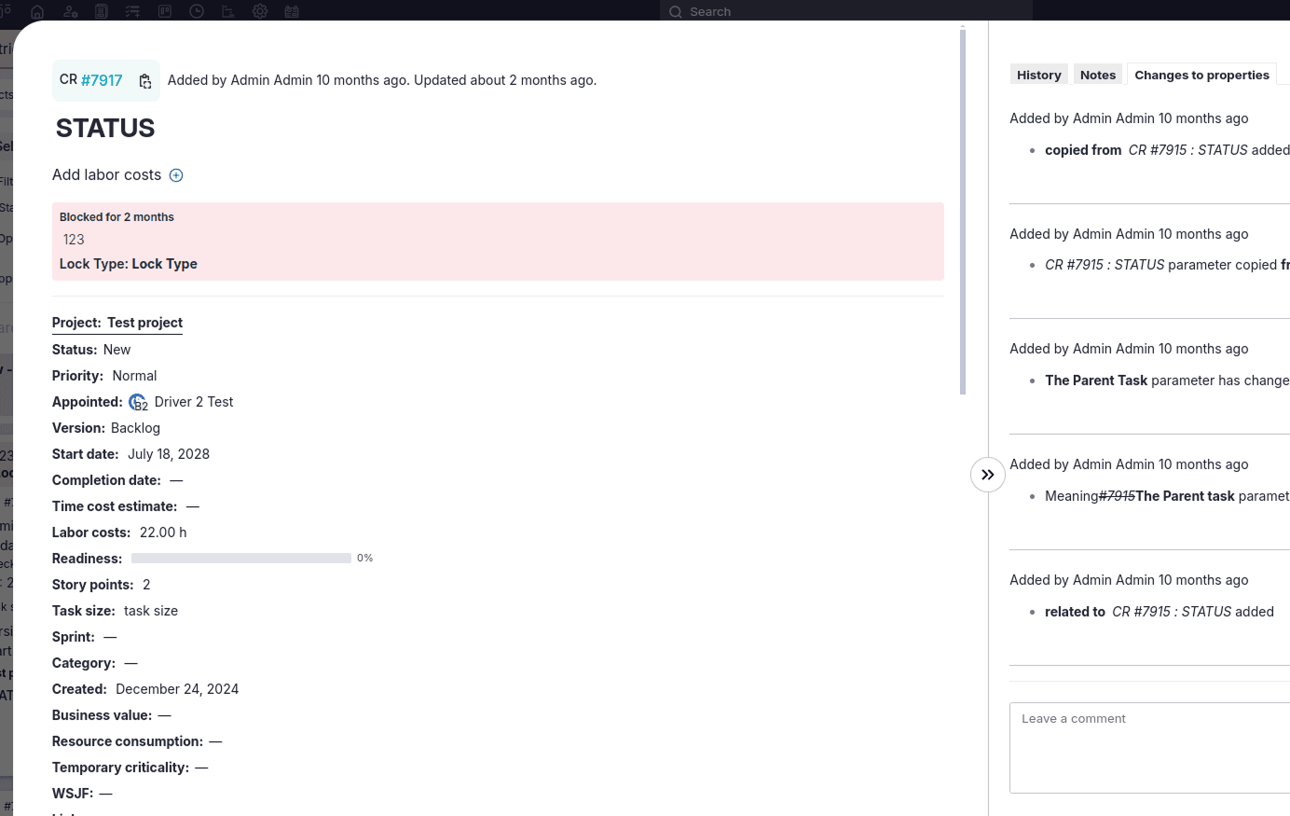Open the Test project link
1290x816 pixels.
pos(144,323)
